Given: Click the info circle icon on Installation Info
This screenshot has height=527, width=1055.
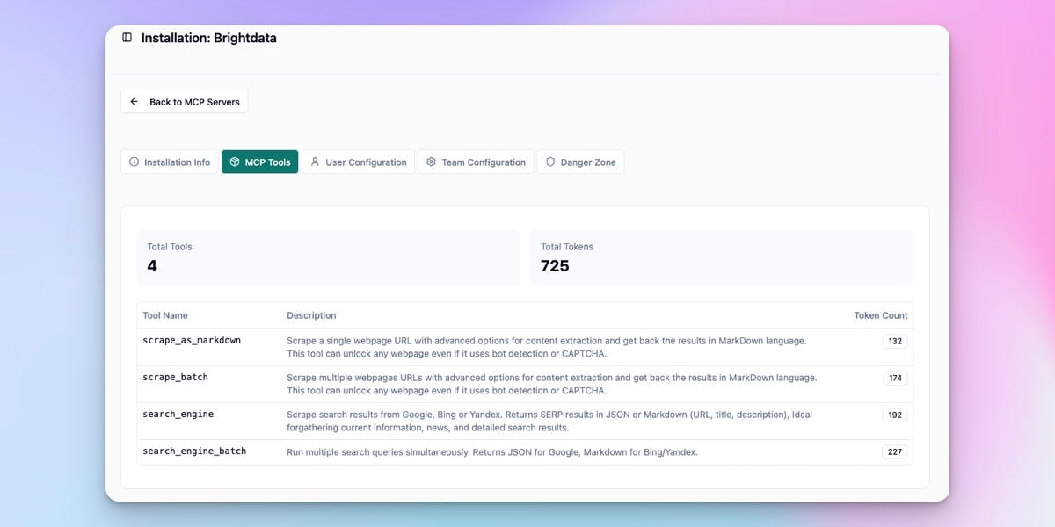Looking at the screenshot, I should [135, 162].
